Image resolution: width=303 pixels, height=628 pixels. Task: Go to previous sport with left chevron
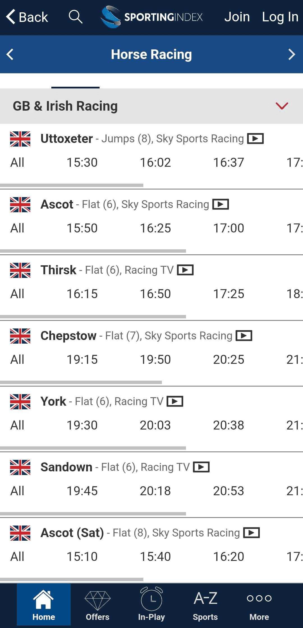10,54
